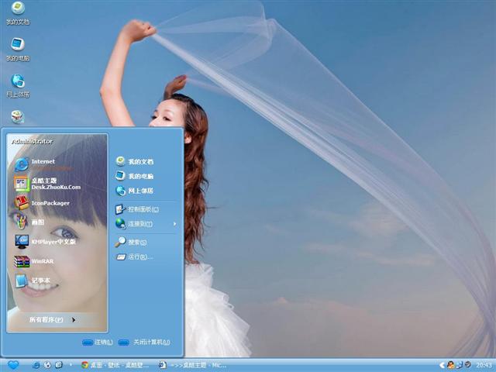
Task: Click the heart-shaped Start button
Action: [x=13, y=365]
